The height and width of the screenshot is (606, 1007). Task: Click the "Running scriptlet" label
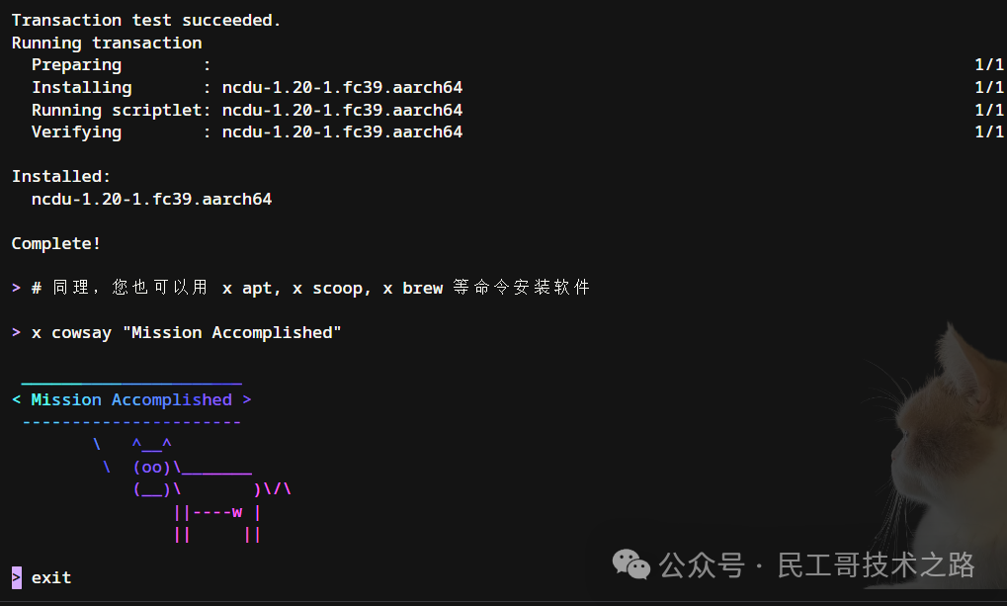pyautogui.click(x=117, y=110)
